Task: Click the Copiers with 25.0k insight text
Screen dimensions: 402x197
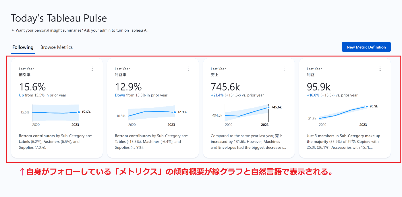Action: (x=343, y=142)
